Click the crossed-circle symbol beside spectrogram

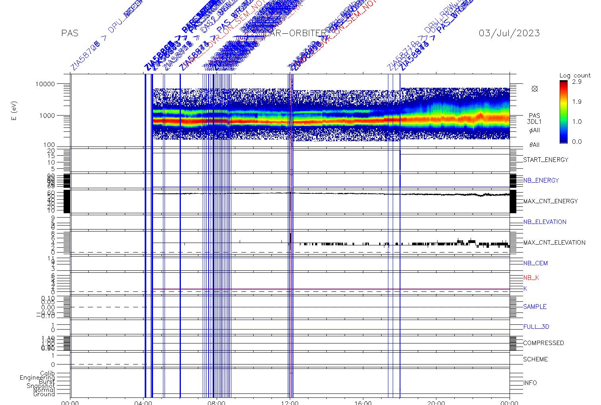[535, 89]
